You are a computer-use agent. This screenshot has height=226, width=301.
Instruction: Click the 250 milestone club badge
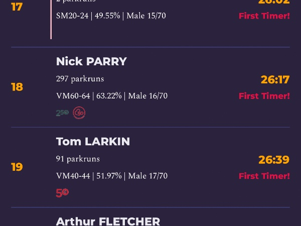(x=62, y=112)
